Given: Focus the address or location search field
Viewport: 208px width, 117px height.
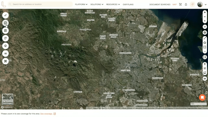Looking at the screenshot, I should click(x=40, y=4).
